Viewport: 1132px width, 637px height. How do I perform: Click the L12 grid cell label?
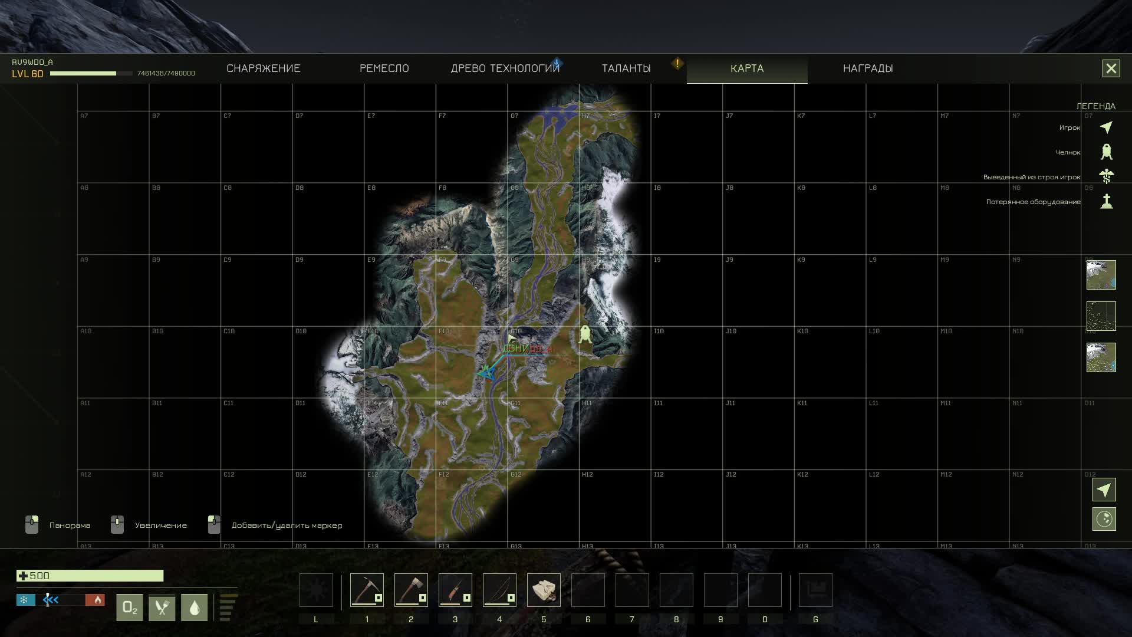[x=874, y=475]
